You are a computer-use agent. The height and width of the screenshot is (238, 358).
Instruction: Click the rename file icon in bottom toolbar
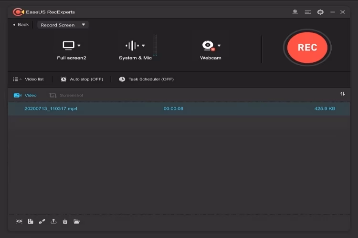31,221
